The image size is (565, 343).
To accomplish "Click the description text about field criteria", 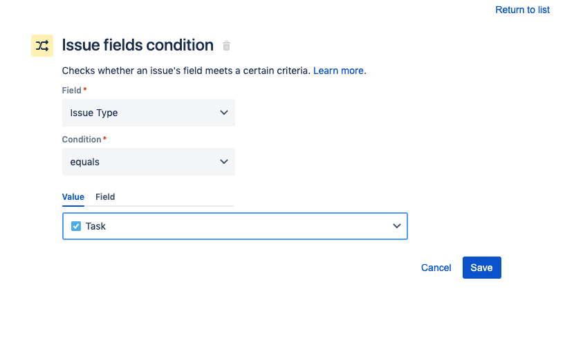I will [186, 71].
